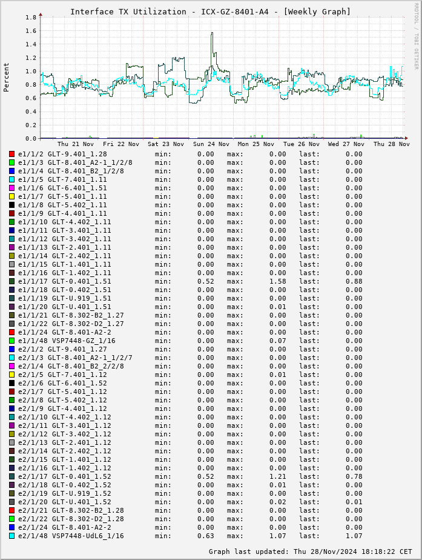The width and height of the screenshot is (422, 560).
Task: Click the Percent y-axis label
Action: 7,77
